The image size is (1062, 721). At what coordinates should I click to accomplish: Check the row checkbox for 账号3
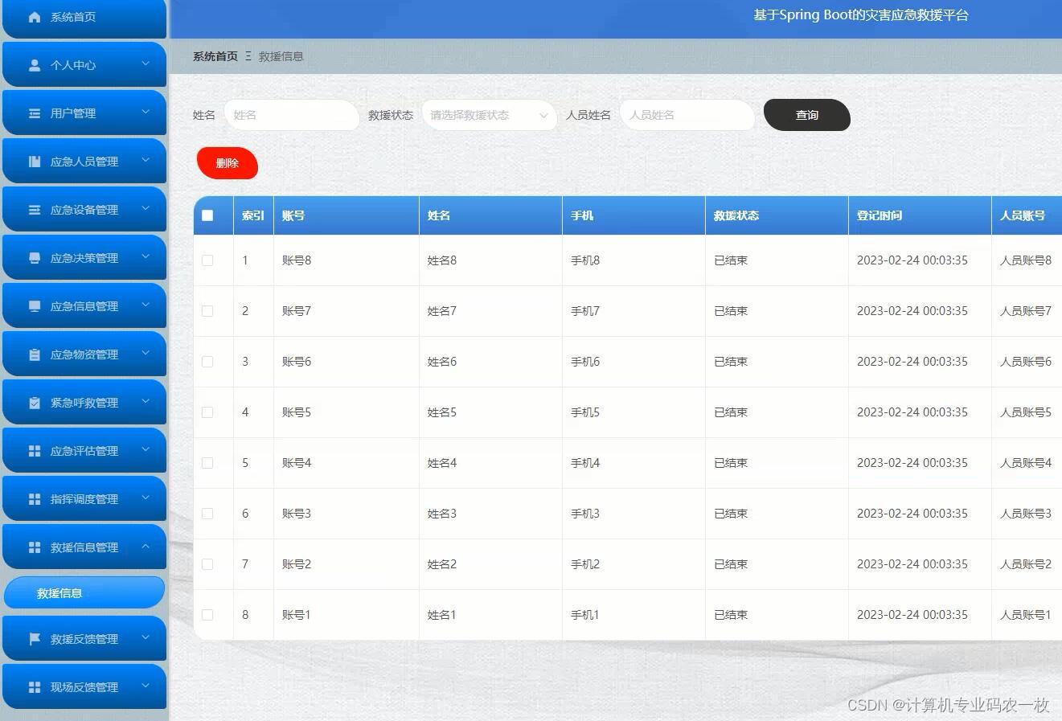tap(207, 514)
